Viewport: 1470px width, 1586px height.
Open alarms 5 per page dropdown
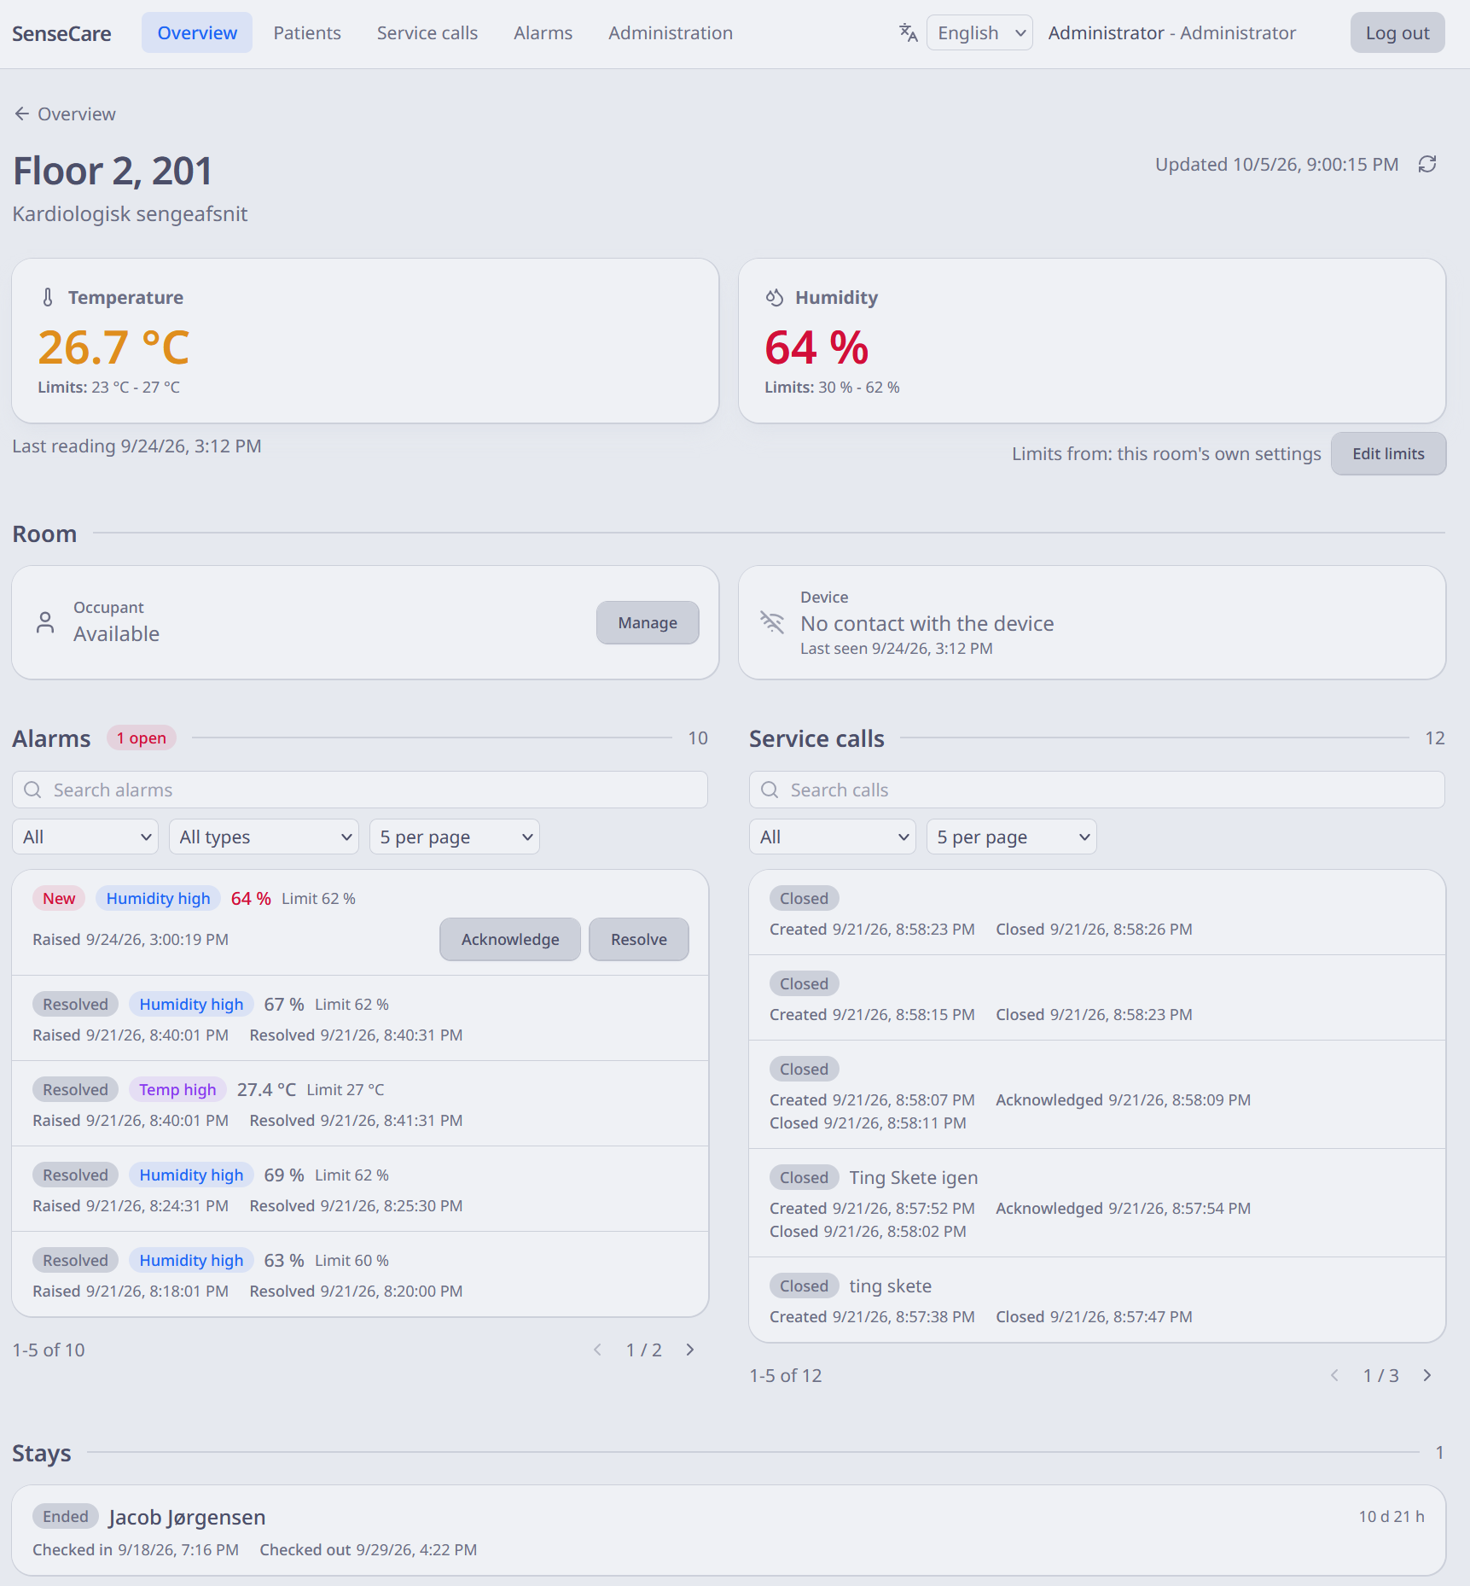click(455, 837)
